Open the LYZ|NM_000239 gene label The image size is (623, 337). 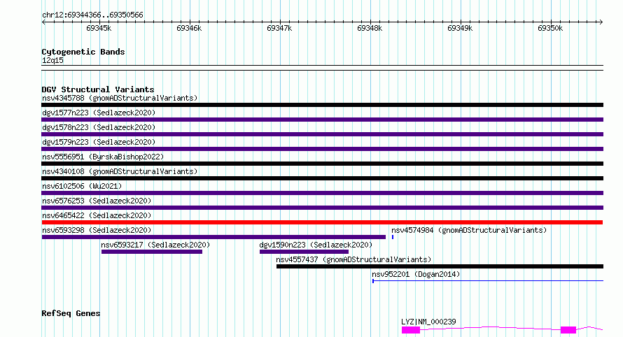428,322
